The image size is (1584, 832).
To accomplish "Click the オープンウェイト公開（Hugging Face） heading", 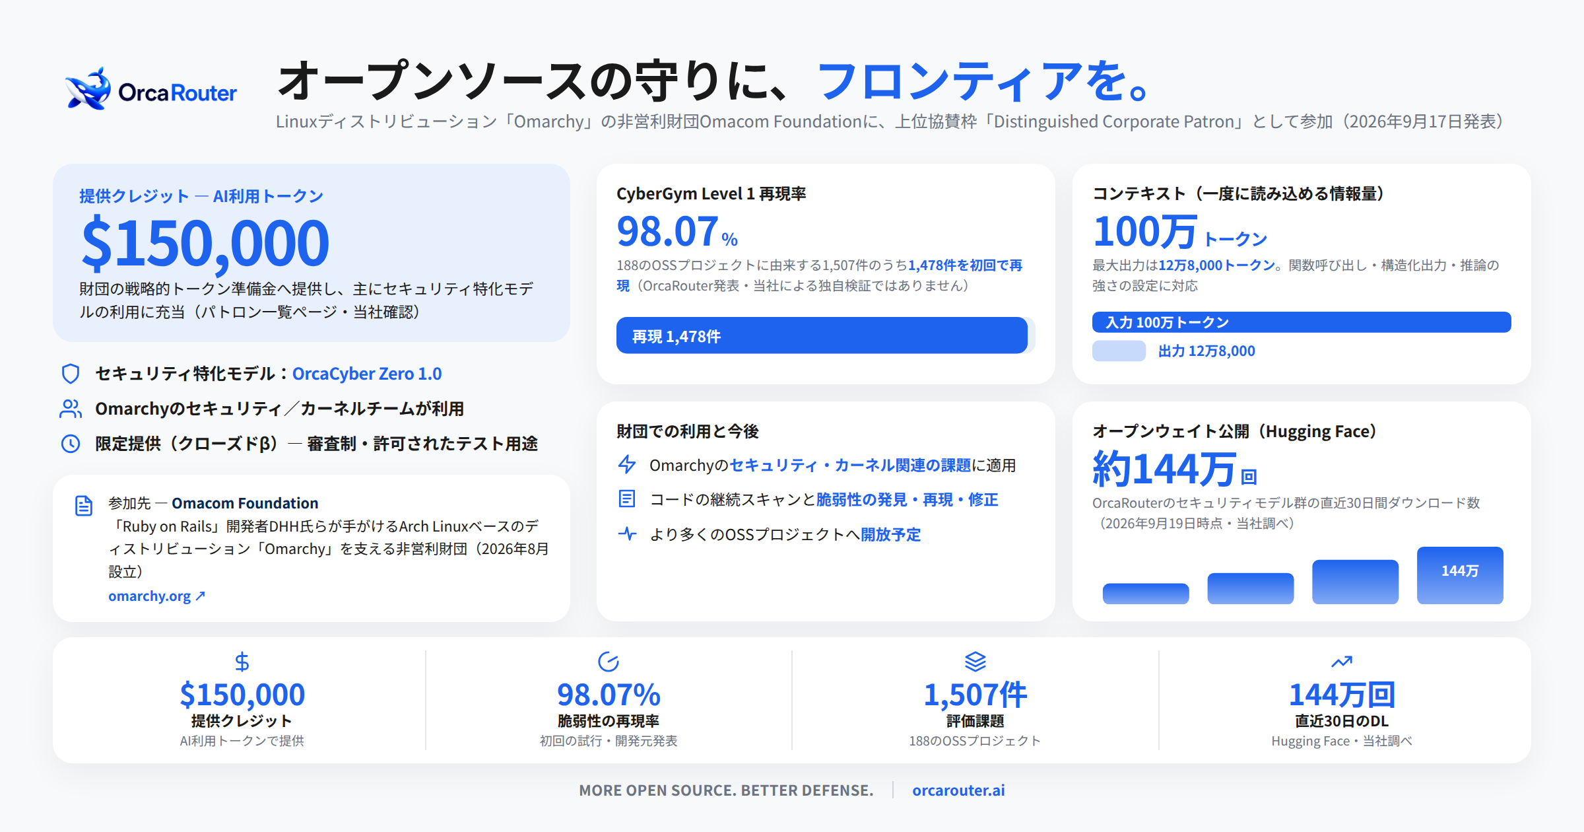I will click(1235, 431).
